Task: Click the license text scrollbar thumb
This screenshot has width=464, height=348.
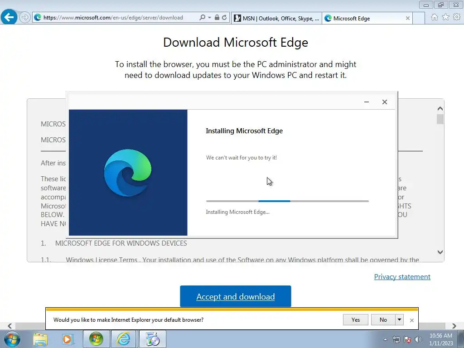Action: (440, 119)
